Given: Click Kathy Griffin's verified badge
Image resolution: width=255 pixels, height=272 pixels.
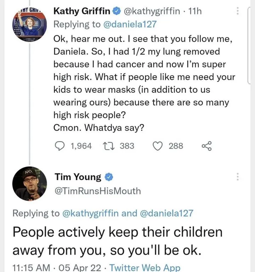Looking at the screenshot, I should coord(116,11).
